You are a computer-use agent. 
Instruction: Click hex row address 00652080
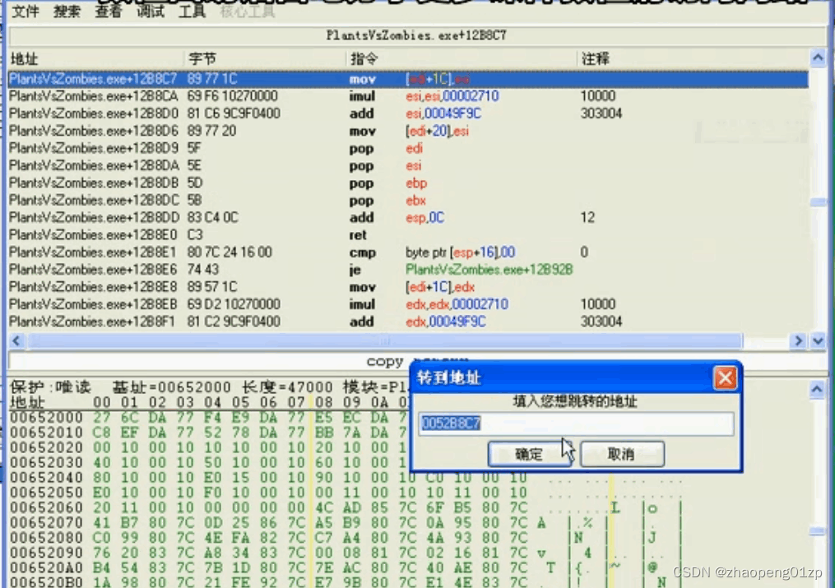(46, 538)
